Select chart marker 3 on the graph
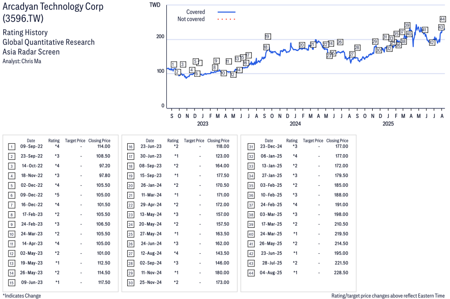 [x=182, y=64]
